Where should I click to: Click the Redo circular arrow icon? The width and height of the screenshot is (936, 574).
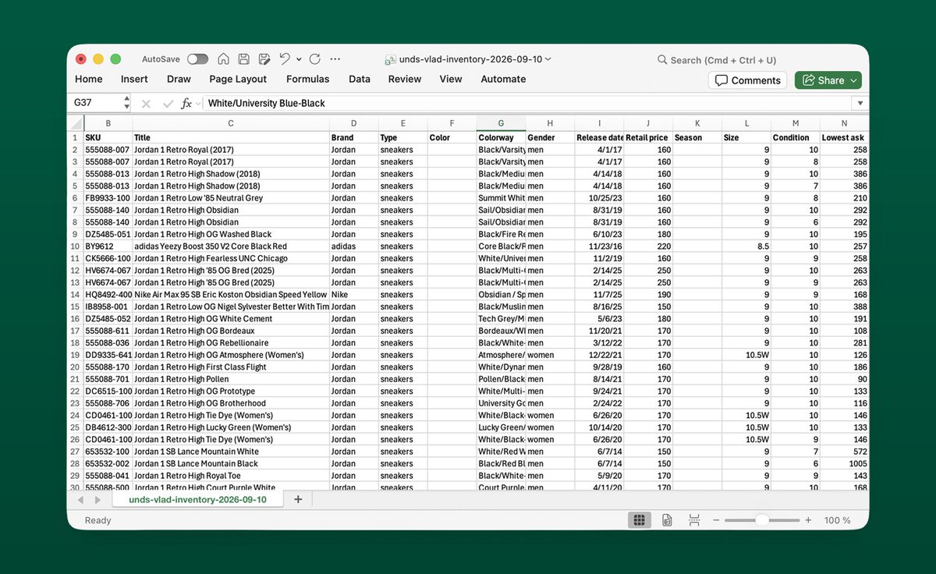tap(315, 59)
